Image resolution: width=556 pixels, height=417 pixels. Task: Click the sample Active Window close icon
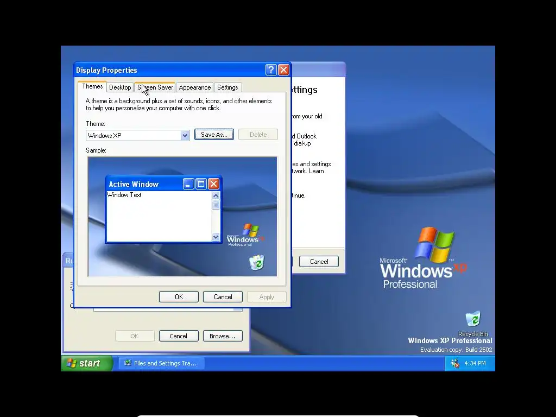(x=213, y=184)
